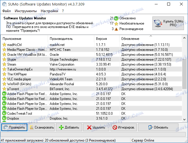This screenshot has width=188, height=143.
Task: Click the star icon next to Steam
Action: pyautogui.click(x=4, y=64)
